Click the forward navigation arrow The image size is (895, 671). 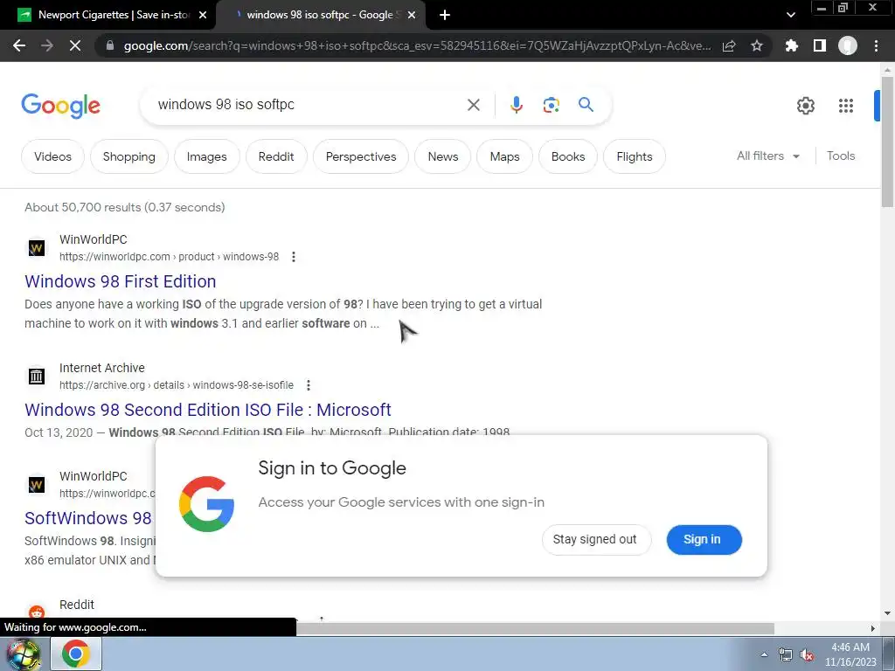47,45
